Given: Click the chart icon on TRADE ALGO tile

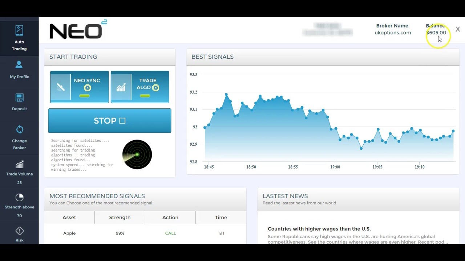Looking at the screenshot, I should (x=121, y=87).
